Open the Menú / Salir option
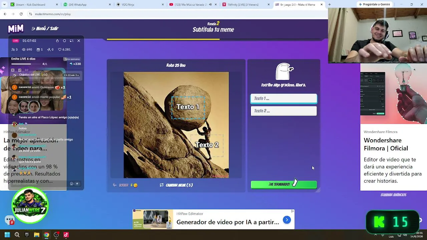Image resolution: width=427 pixels, height=240 pixels. click(45, 29)
